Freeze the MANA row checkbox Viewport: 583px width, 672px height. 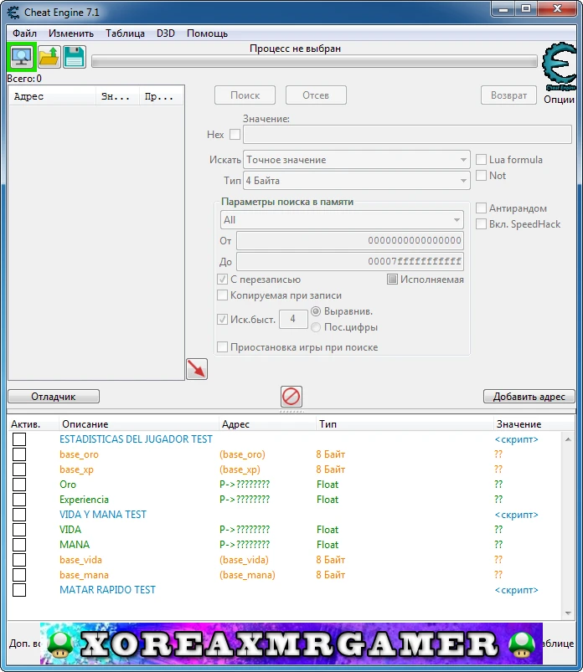coord(19,545)
